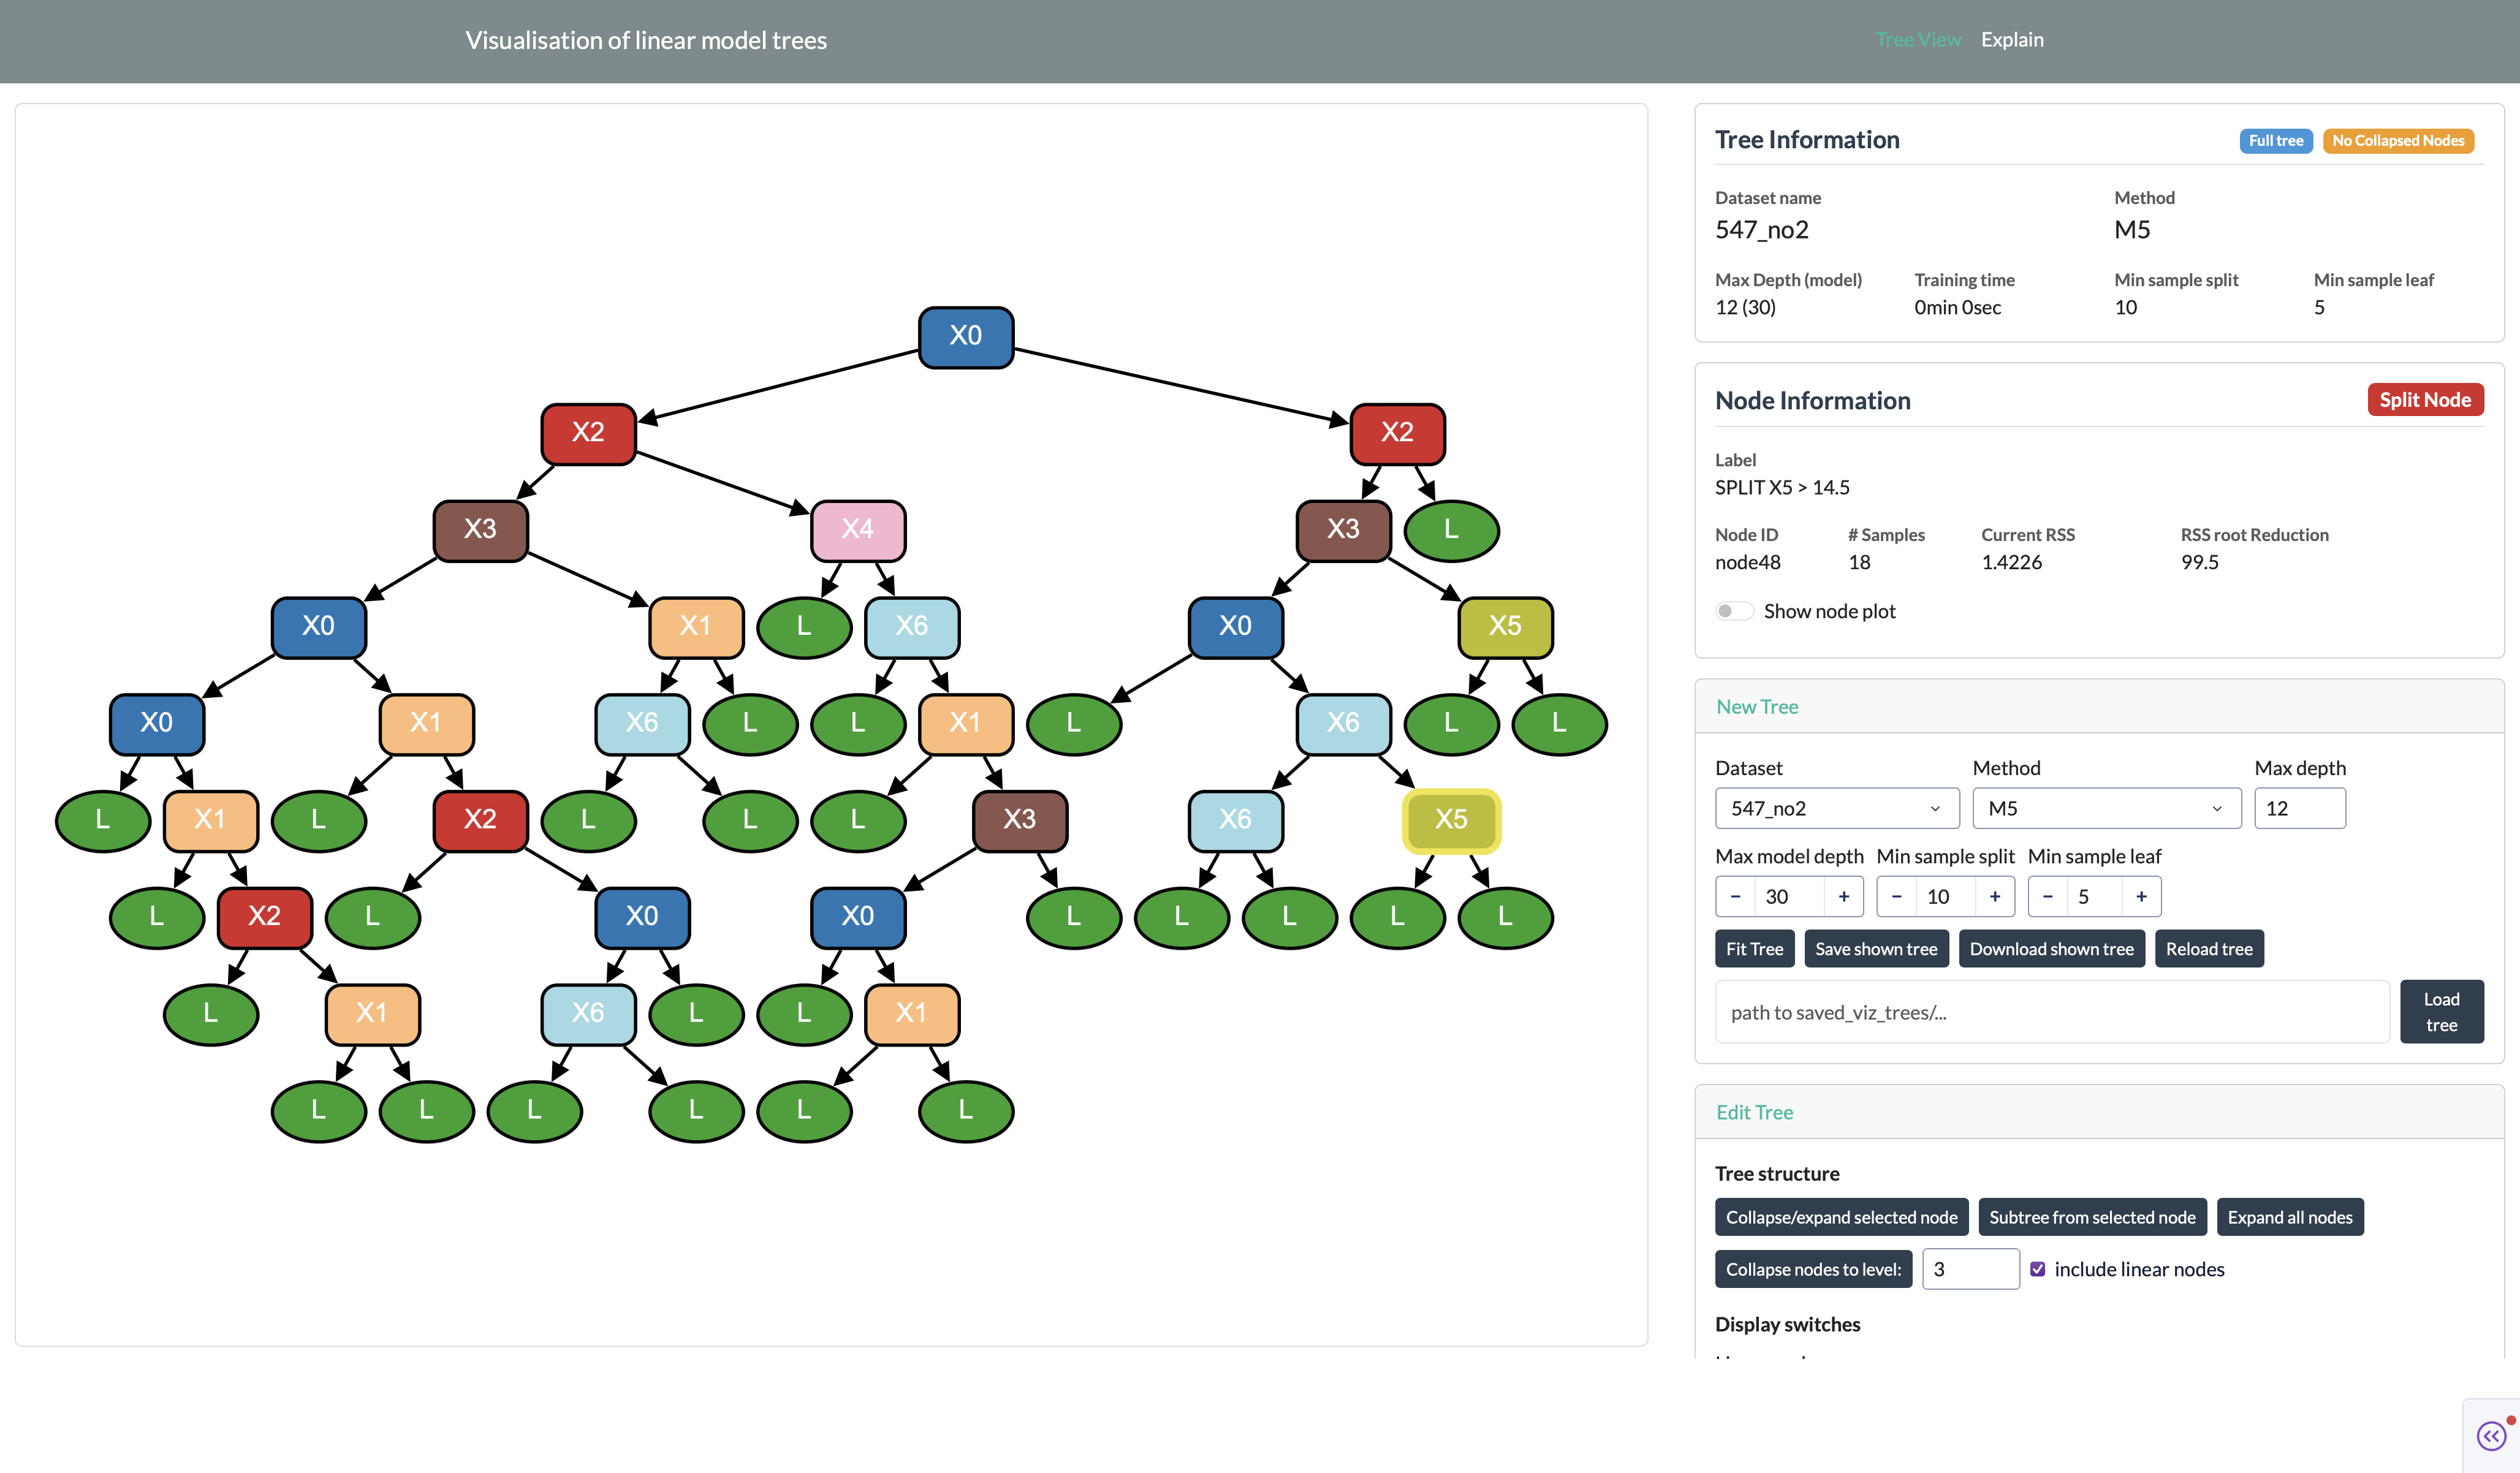This screenshot has width=2520, height=1473.
Task: Select the left-side X2 node under root
Action: click(588, 434)
